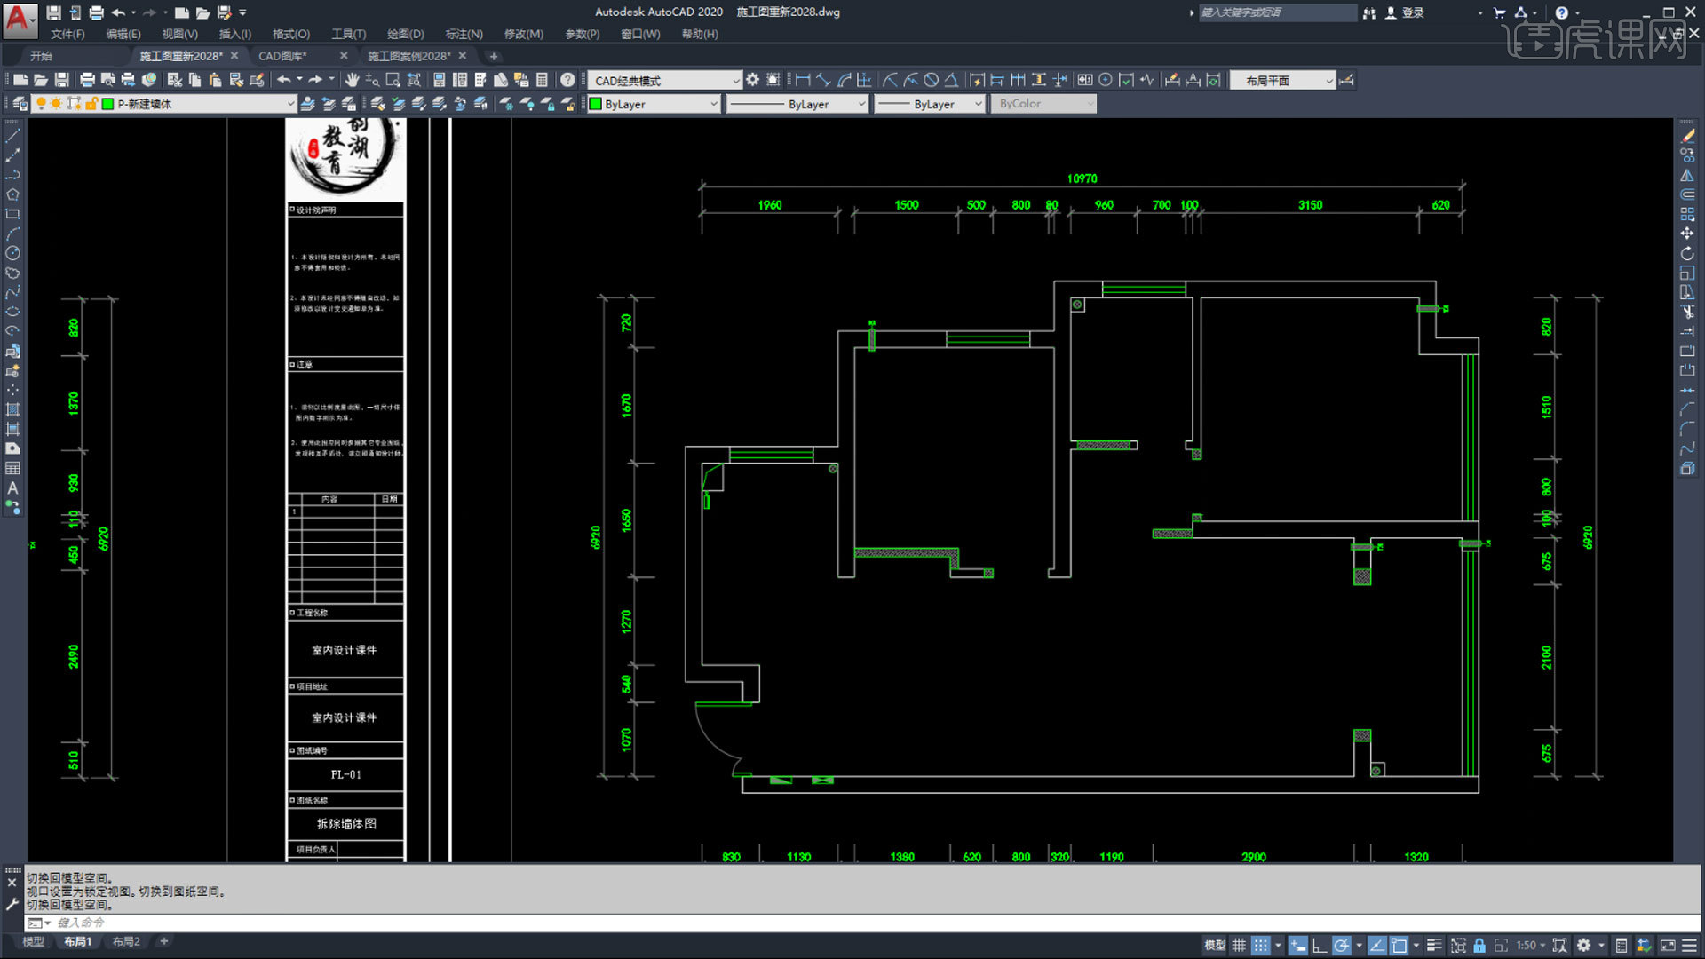The image size is (1705, 959).
Task: Open the Layer Properties Manager icon
Action: pyautogui.click(x=19, y=104)
